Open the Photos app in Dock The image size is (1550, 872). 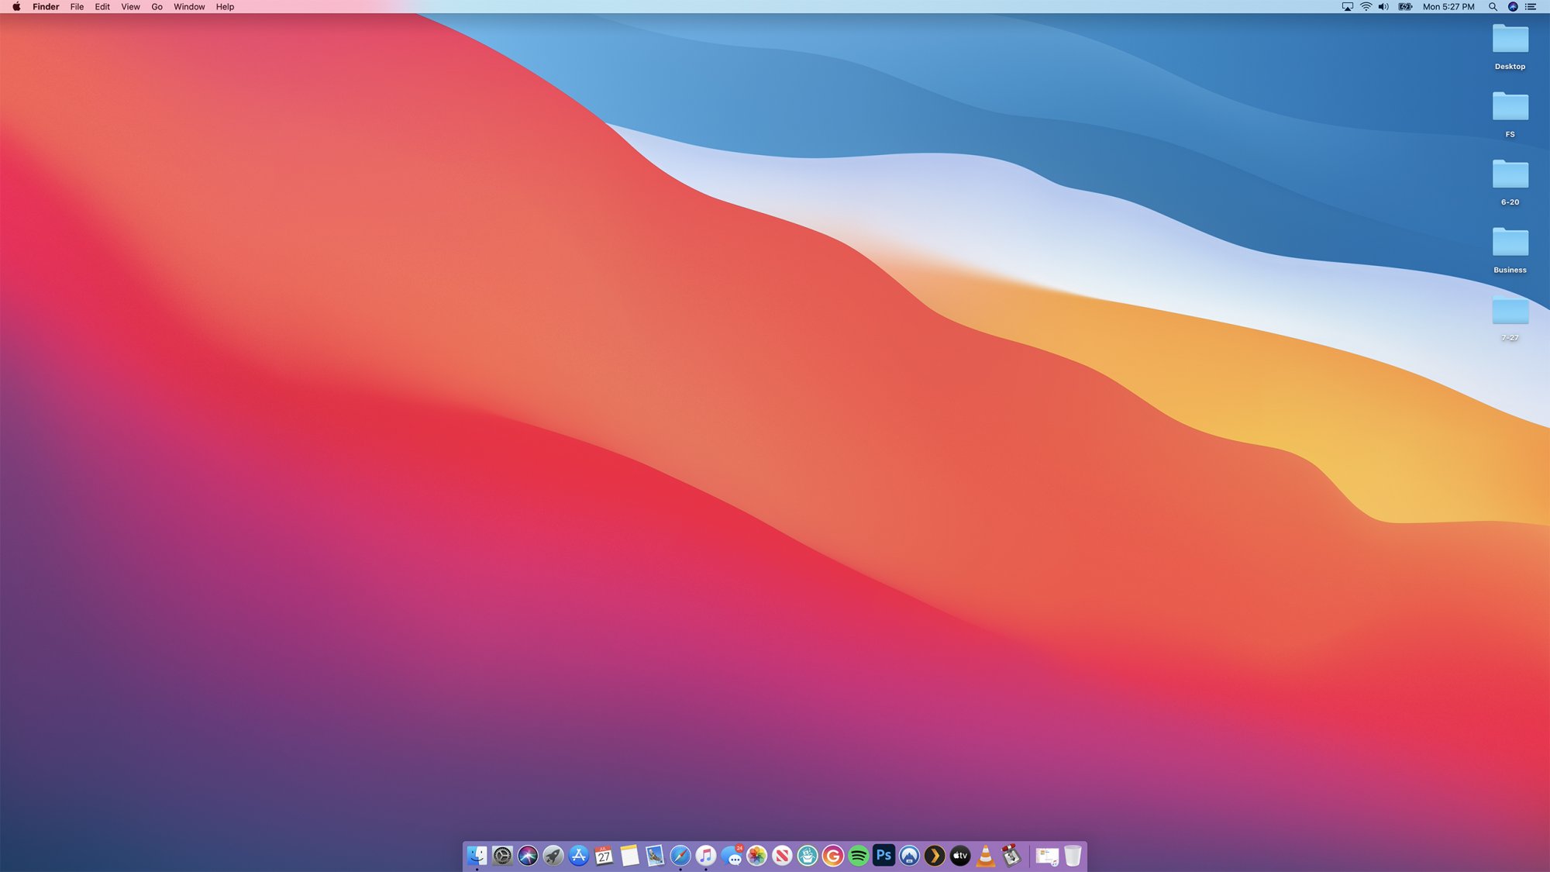[756, 856]
